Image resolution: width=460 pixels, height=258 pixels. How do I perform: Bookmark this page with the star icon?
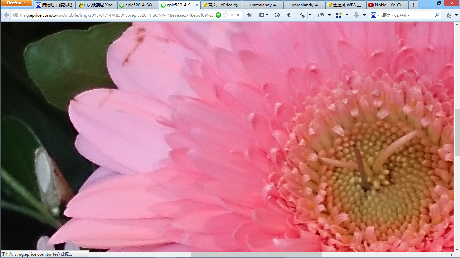226,15
